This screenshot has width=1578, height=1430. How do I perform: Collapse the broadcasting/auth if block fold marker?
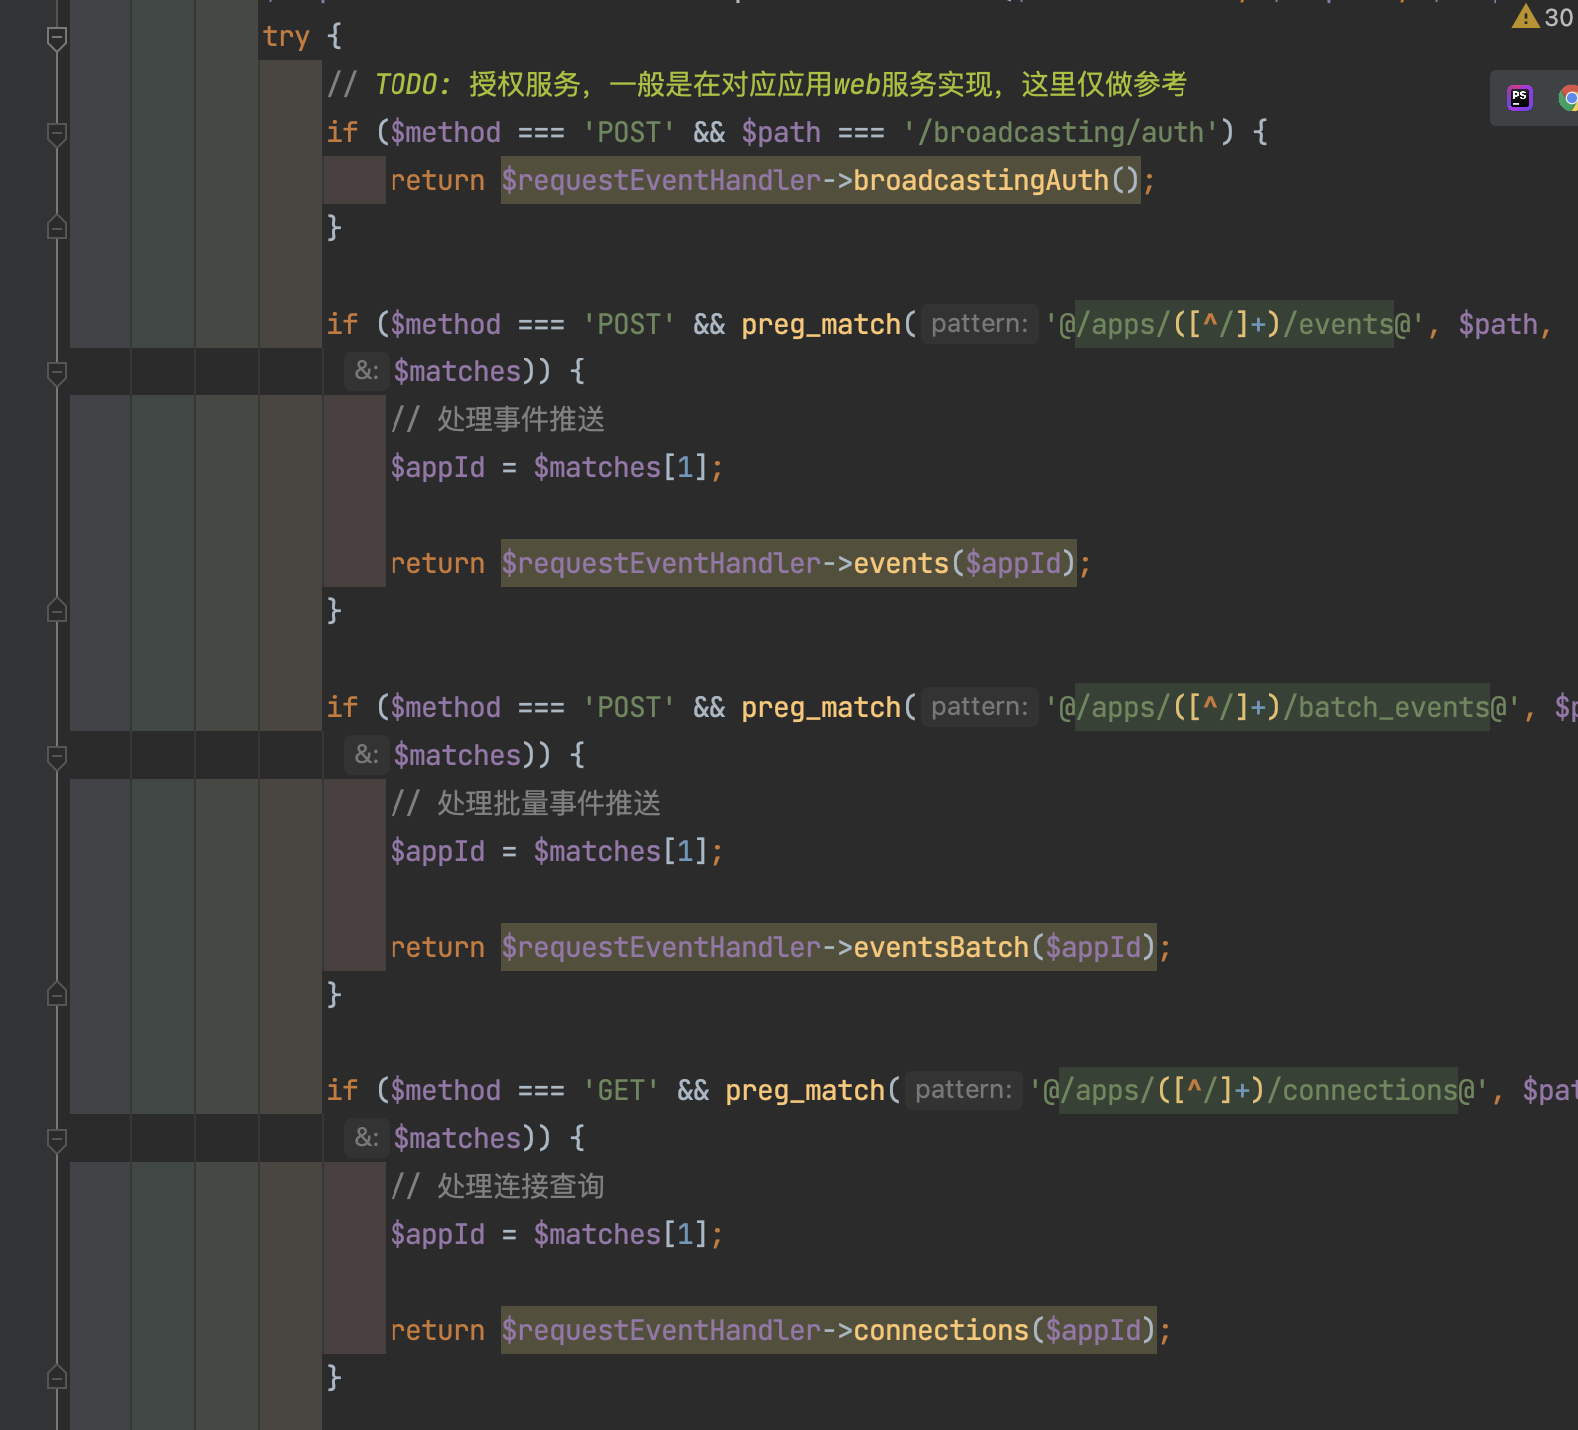tap(57, 133)
